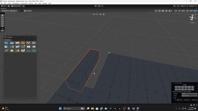Open the File menu
198x111 pixels.
(2, 3)
